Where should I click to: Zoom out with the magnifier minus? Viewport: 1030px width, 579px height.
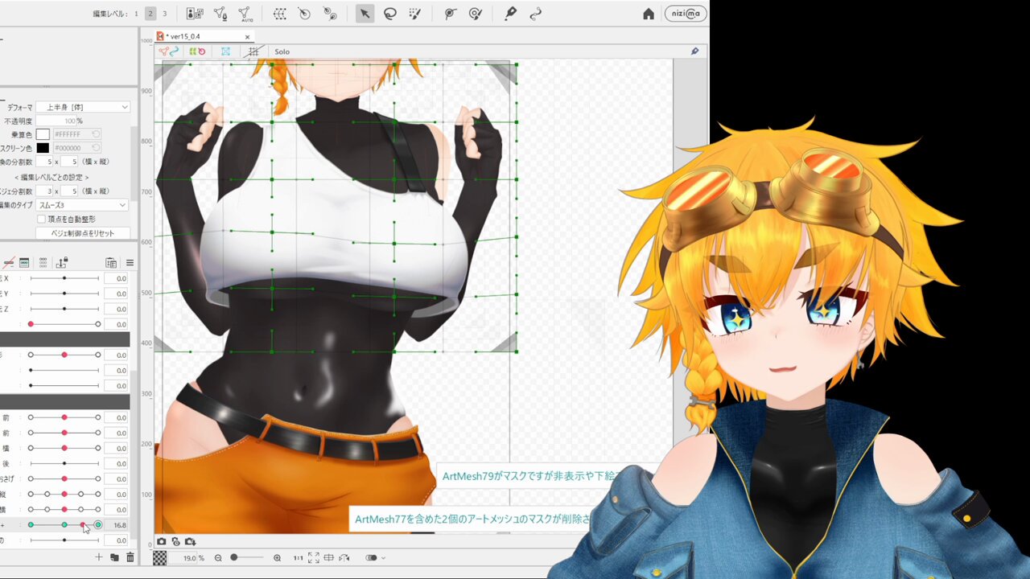coord(218,558)
